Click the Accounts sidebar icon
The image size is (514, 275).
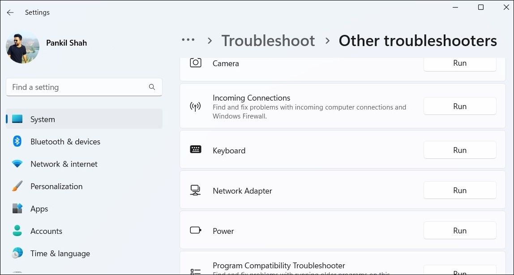(x=17, y=231)
